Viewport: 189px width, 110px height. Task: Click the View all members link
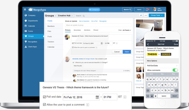139,81
